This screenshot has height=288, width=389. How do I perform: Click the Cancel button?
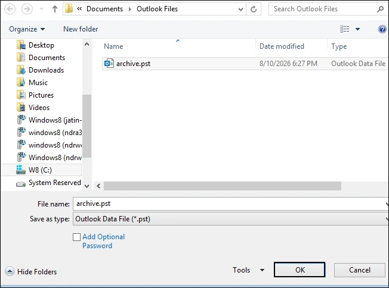[360, 270]
